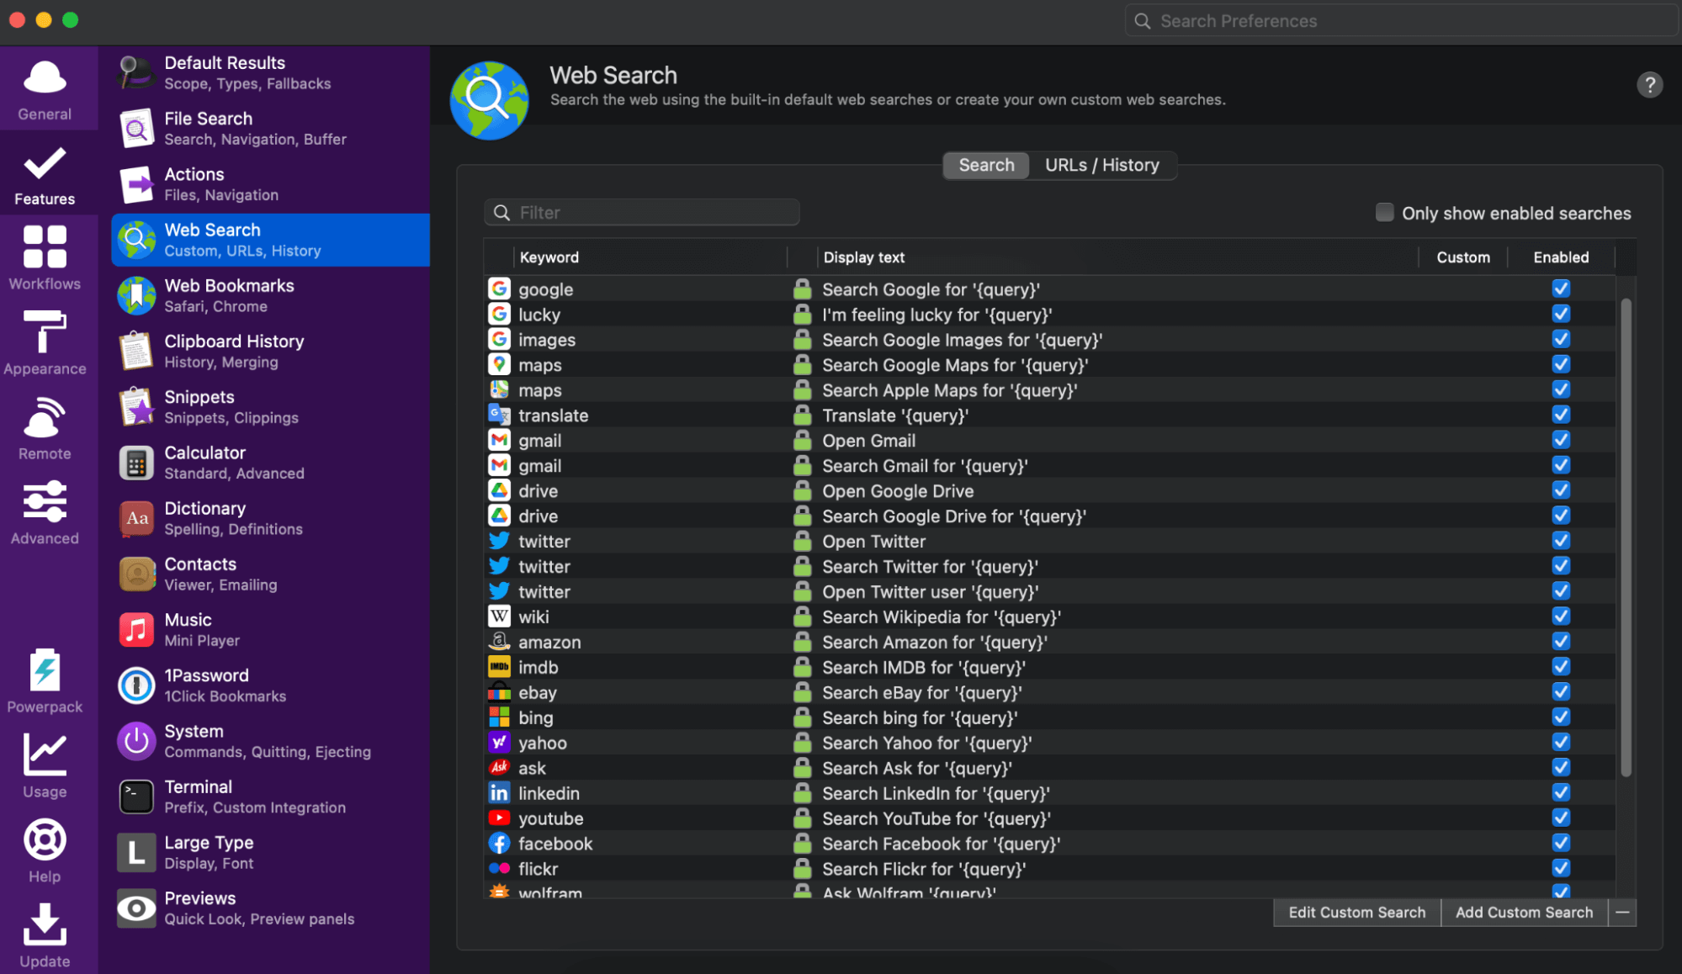Click the minus remove search button
1682x974 pixels.
pos(1622,913)
